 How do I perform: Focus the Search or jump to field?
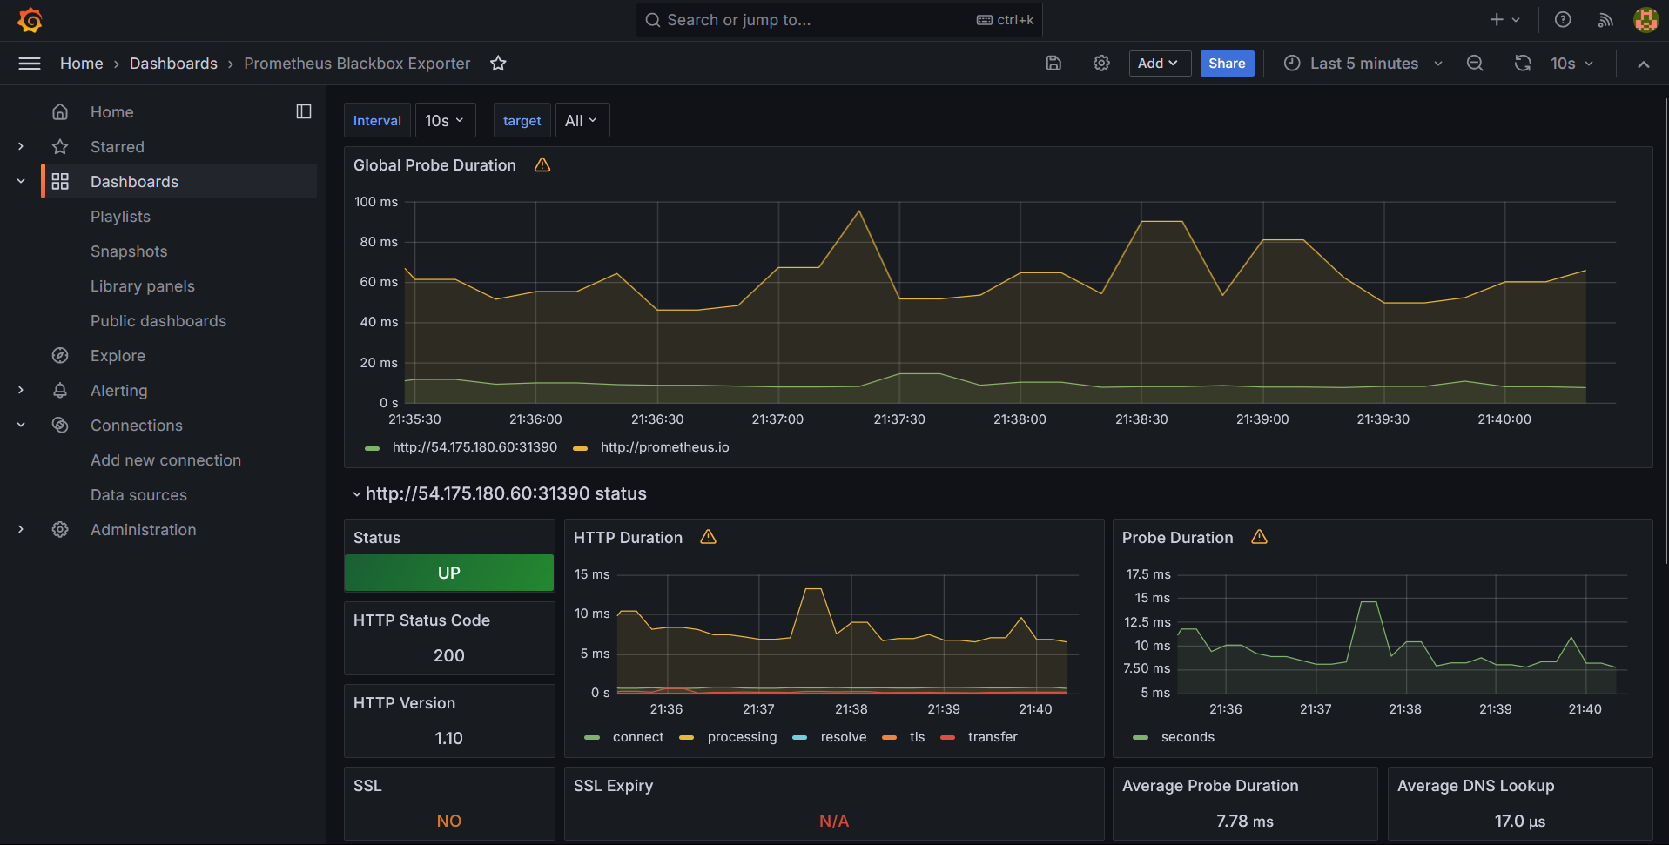tap(838, 20)
